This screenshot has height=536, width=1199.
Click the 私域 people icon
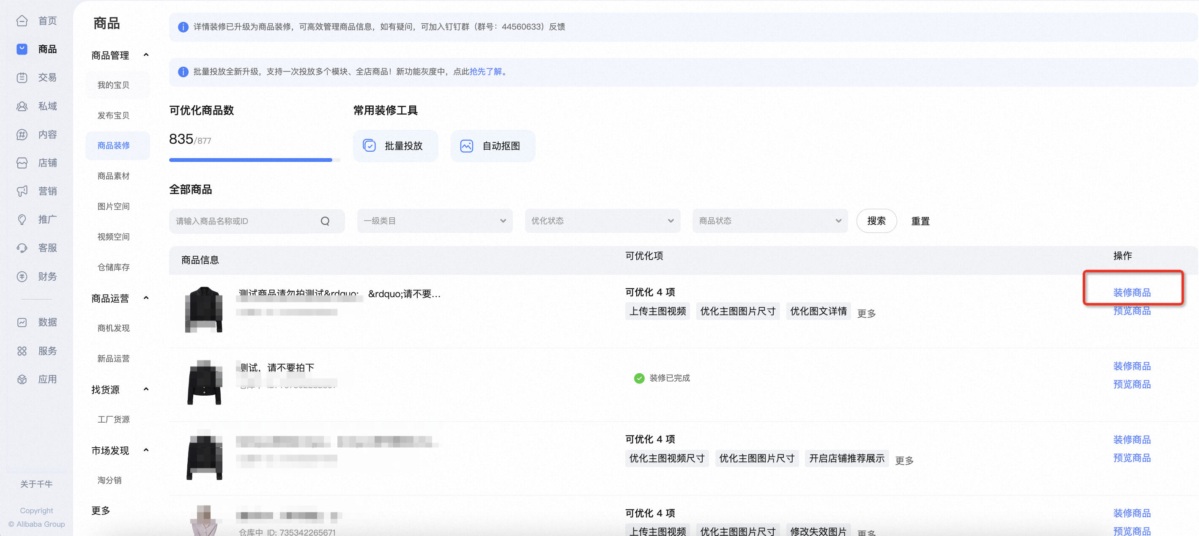tap(22, 106)
